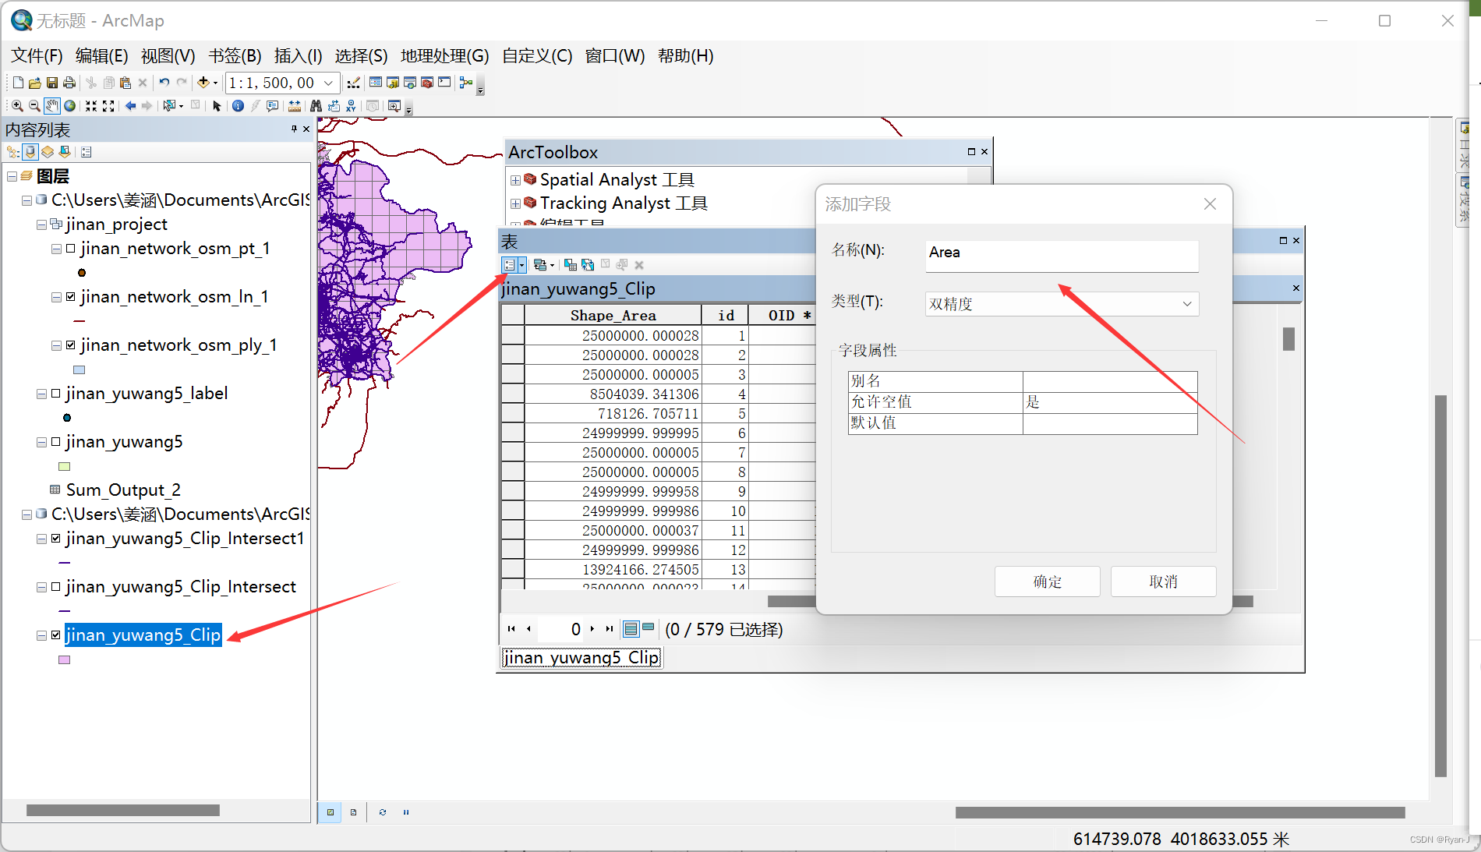Open the Find binoculars tool
Screen dimensions: 1481x852
tap(316, 106)
